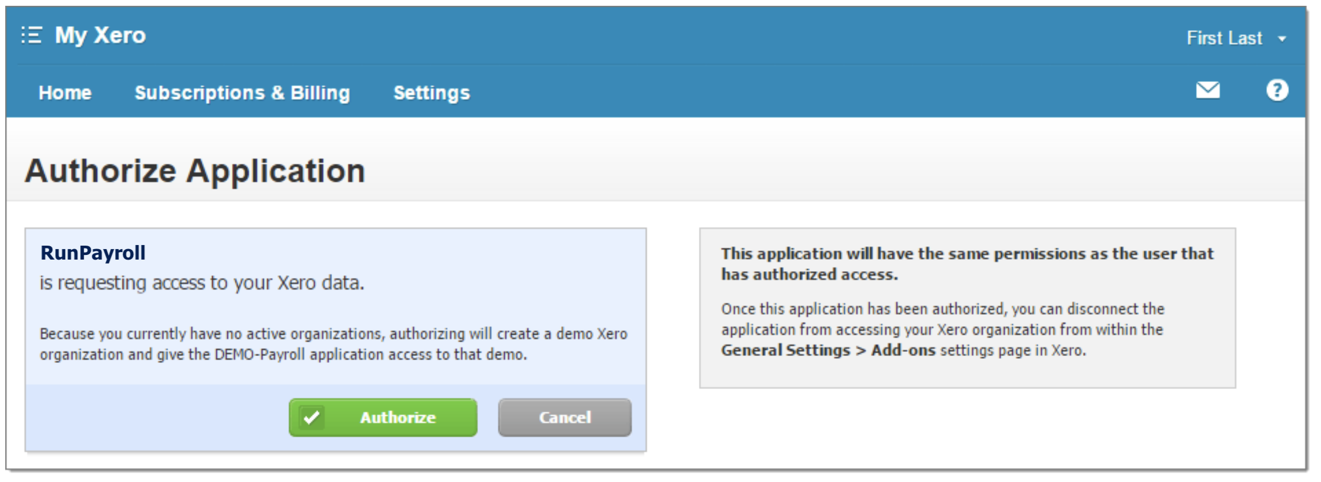Go to the Home menu item
The height and width of the screenshot is (482, 1321).
click(65, 93)
